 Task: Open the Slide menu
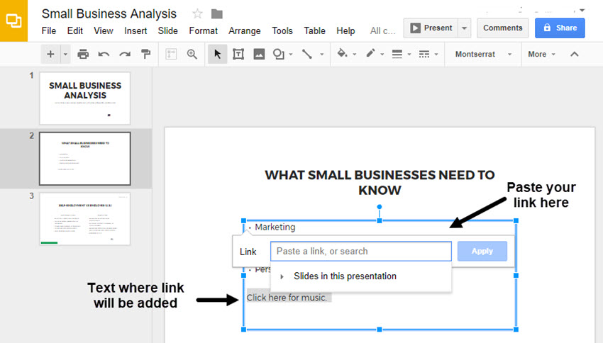(x=167, y=30)
